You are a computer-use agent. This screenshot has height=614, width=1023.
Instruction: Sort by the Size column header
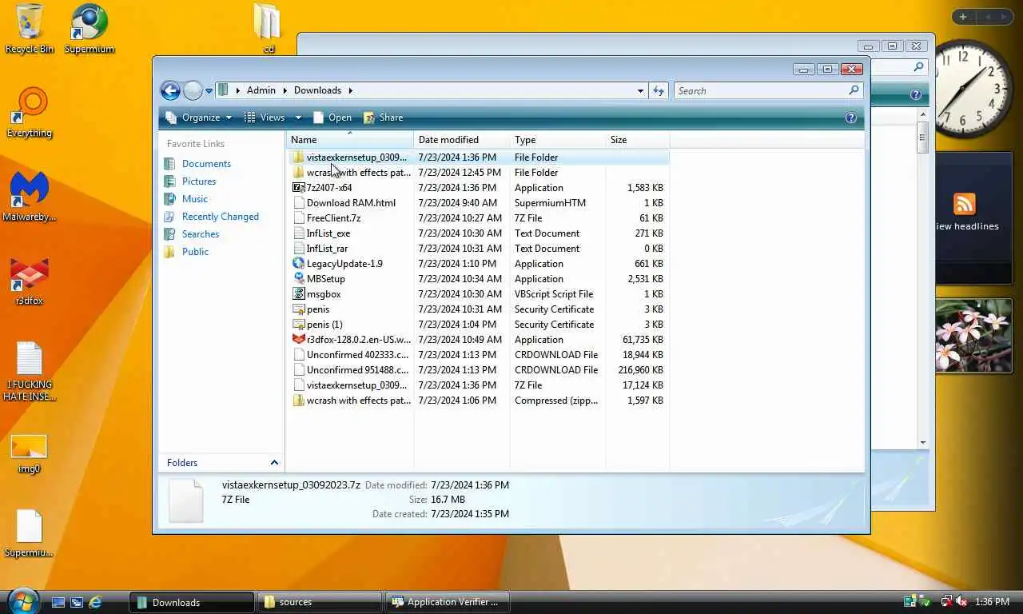tap(637, 140)
